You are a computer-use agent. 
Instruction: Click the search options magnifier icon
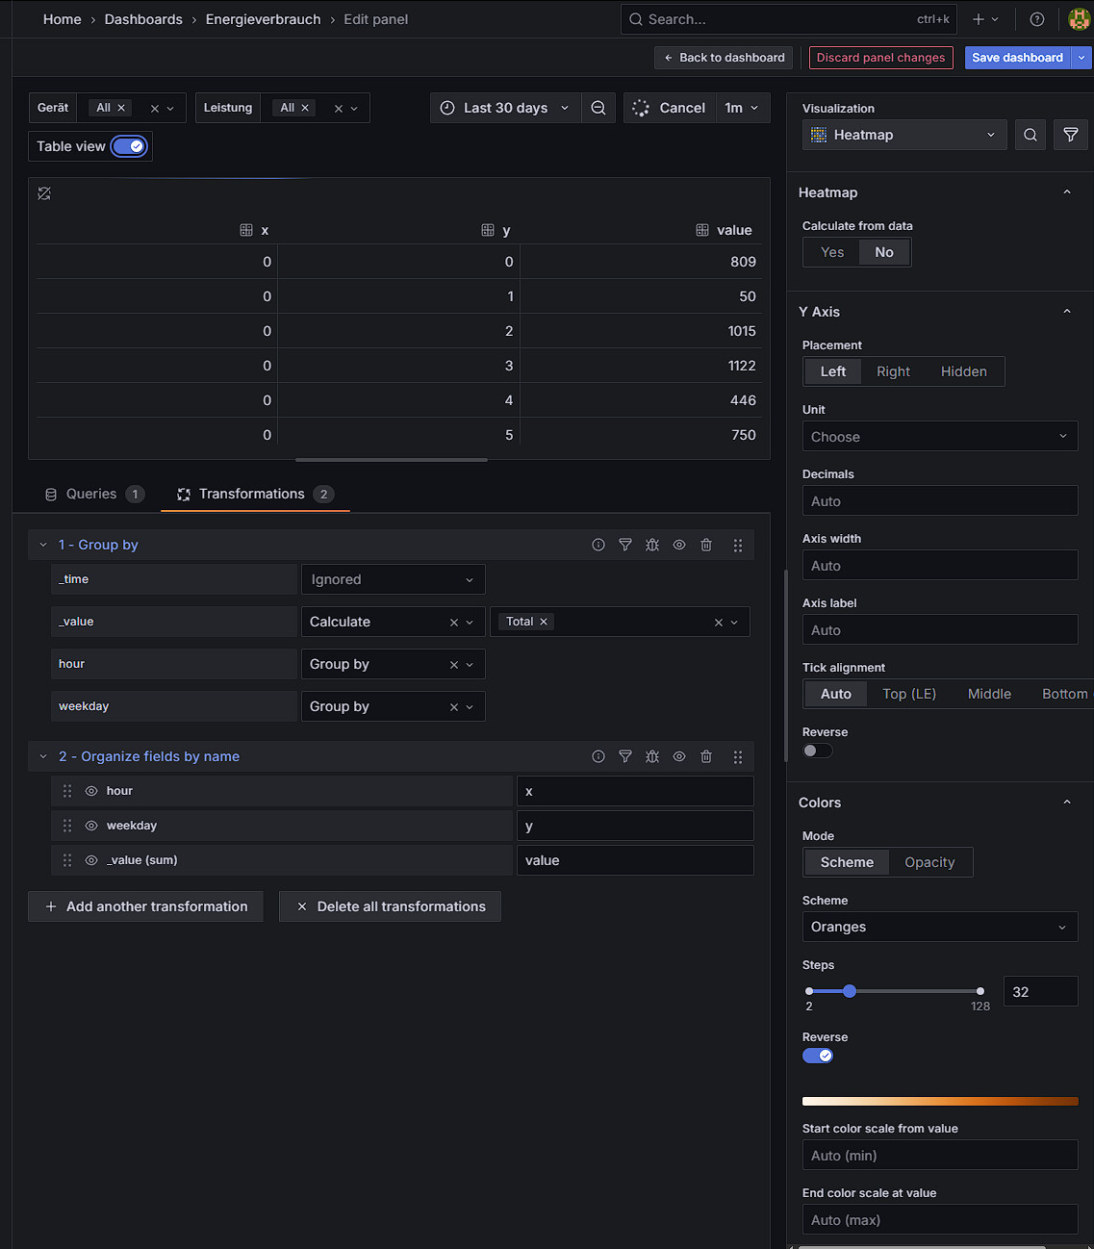coord(1030,135)
